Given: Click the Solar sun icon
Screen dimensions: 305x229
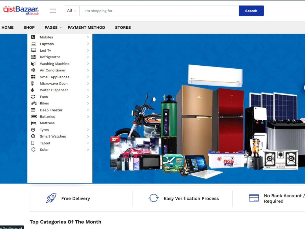Looking at the screenshot, I should pos(34,150).
